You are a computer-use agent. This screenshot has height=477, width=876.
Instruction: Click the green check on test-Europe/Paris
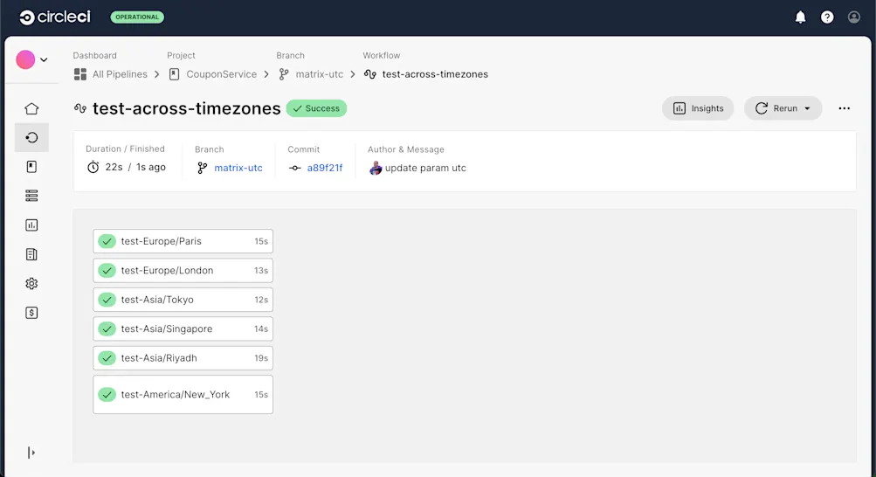(x=107, y=241)
